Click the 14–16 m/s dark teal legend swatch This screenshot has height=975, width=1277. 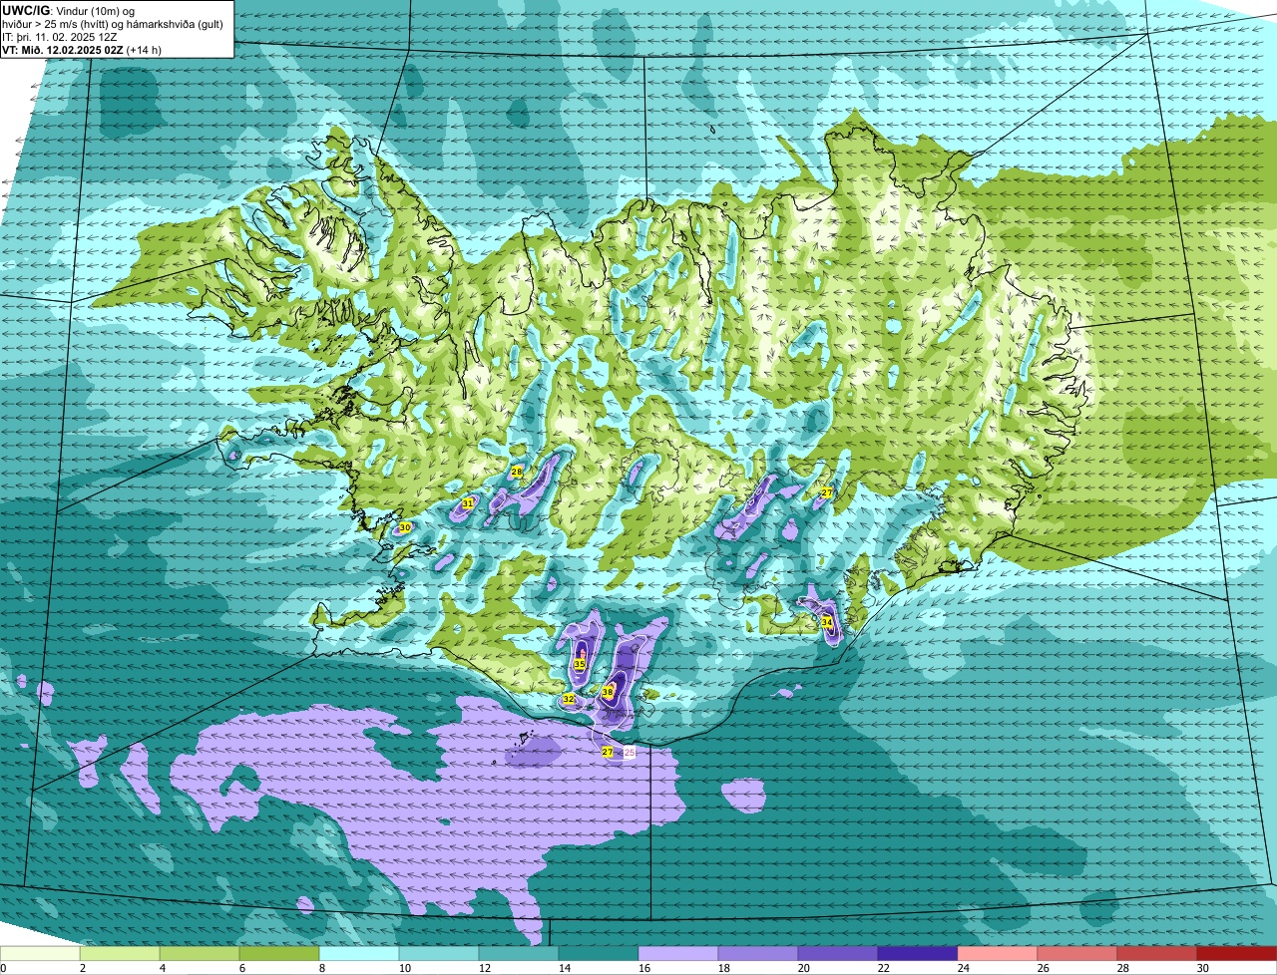pos(599,953)
